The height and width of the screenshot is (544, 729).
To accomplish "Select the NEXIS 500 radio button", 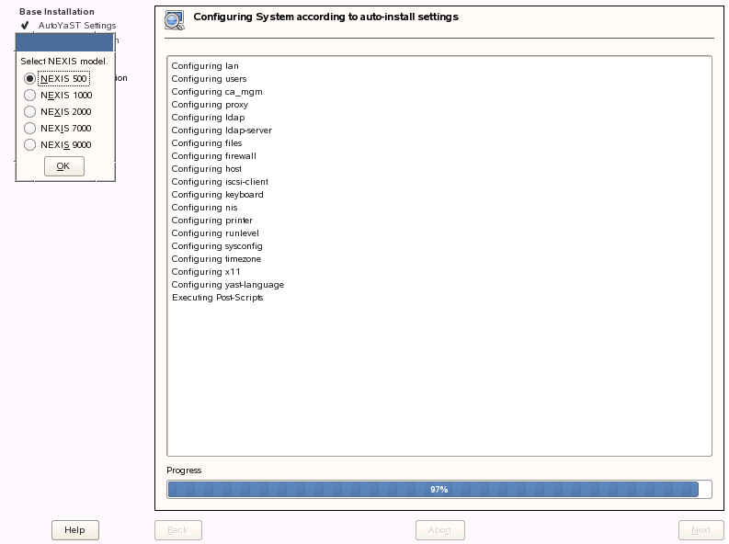I will point(30,78).
